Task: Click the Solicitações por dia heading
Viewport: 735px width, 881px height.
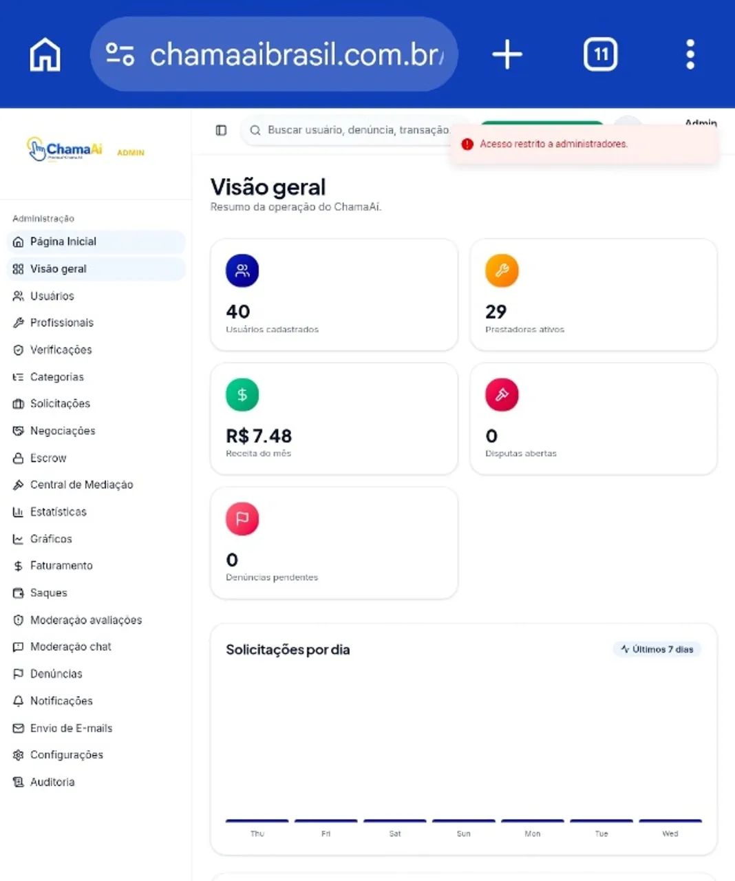Action: [288, 650]
